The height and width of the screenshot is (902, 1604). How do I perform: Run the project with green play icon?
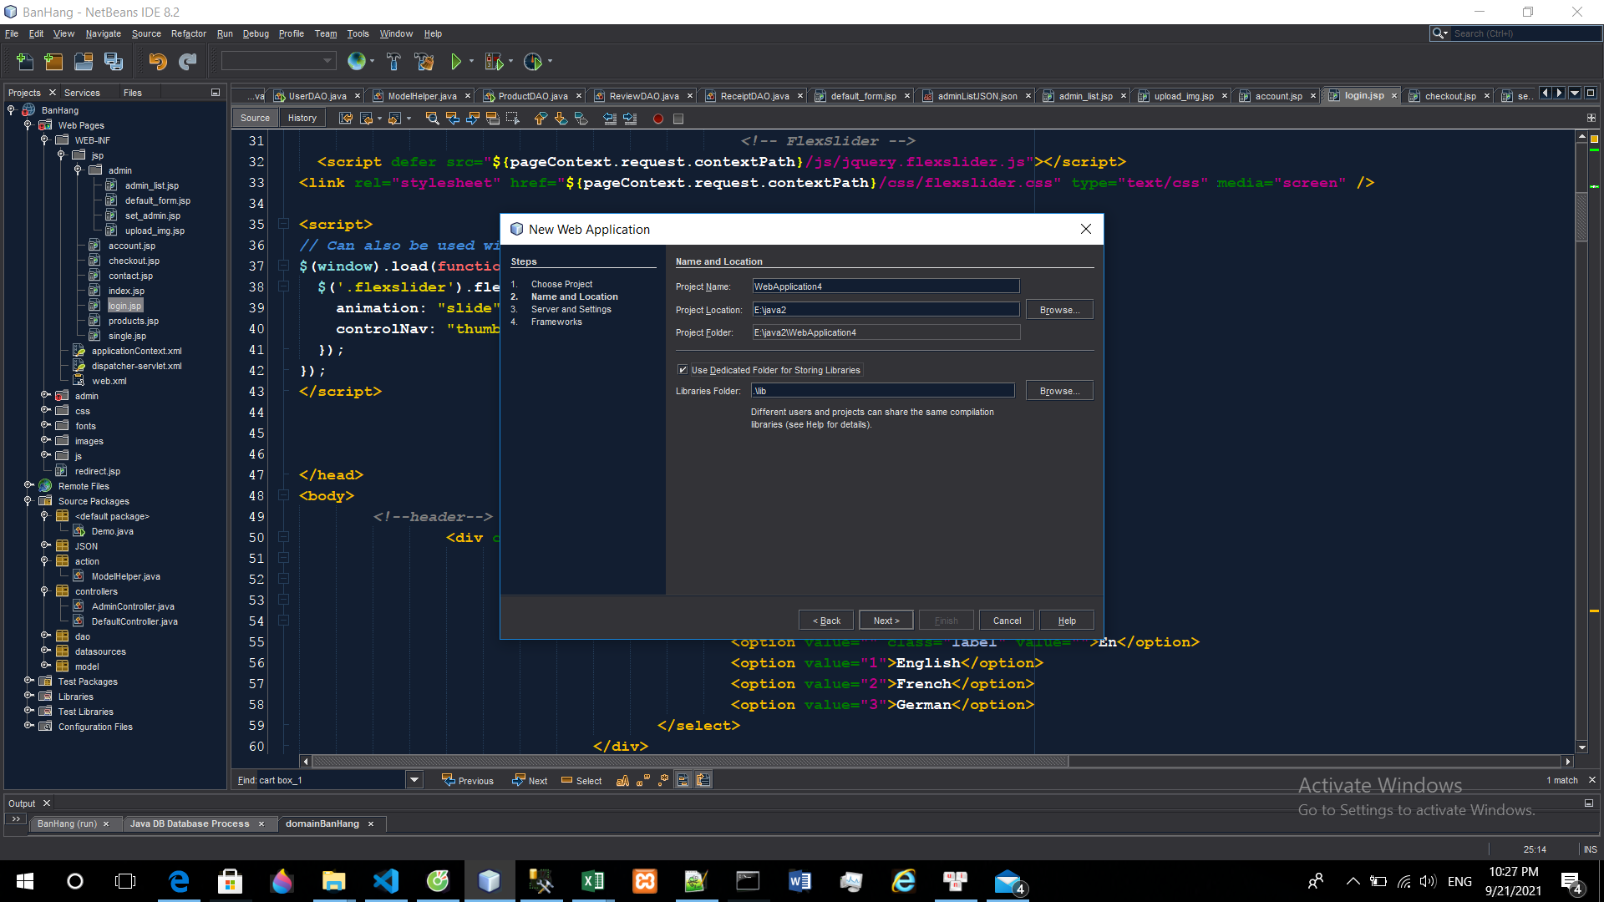pyautogui.click(x=456, y=61)
